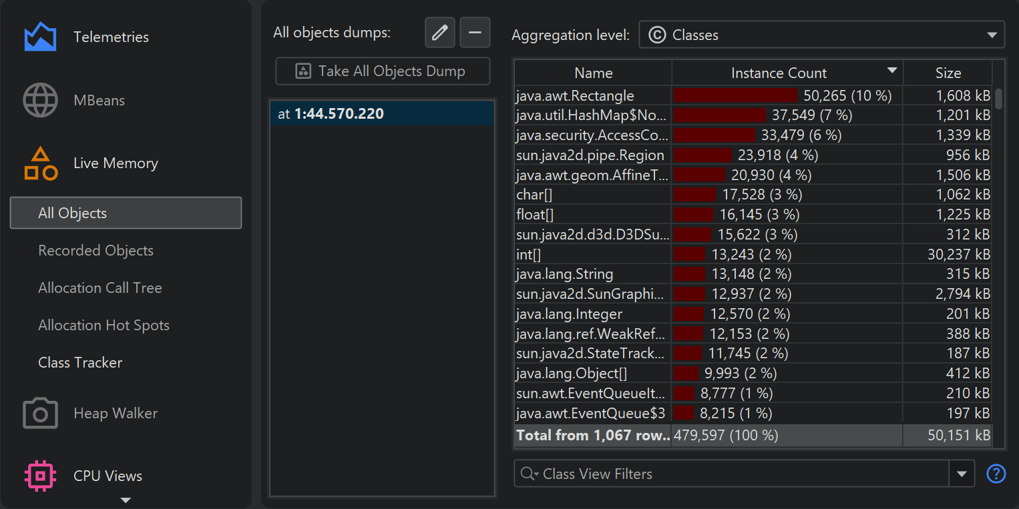This screenshot has width=1019, height=509.
Task: Click the MBeans globe icon
Action: (x=40, y=101)
